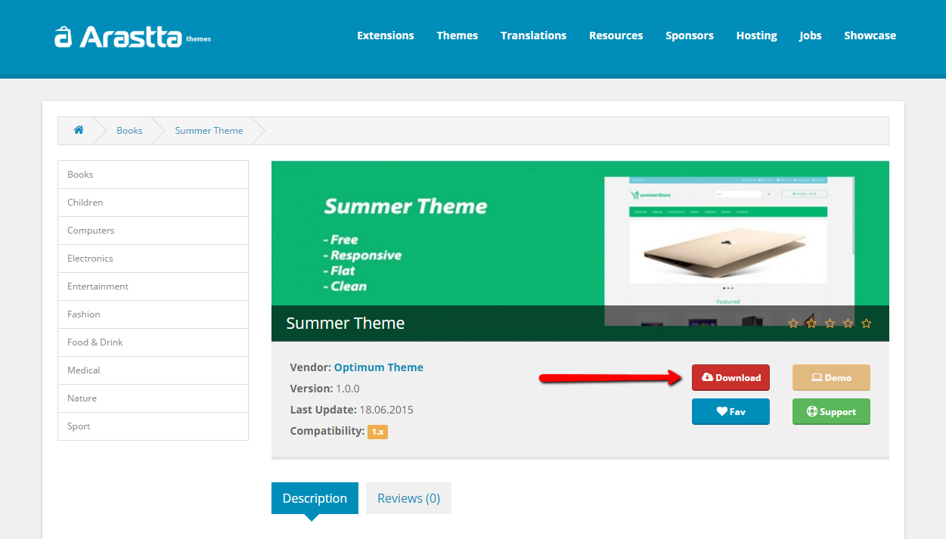Image resolution: width=946 pixels, height=539 pixels.
Task: Open the Resources menu item
Action: pos(616,36)
